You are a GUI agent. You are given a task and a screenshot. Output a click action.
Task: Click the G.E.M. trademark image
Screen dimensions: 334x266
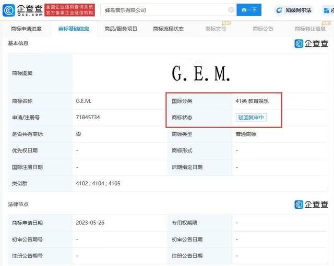[201, 74]
